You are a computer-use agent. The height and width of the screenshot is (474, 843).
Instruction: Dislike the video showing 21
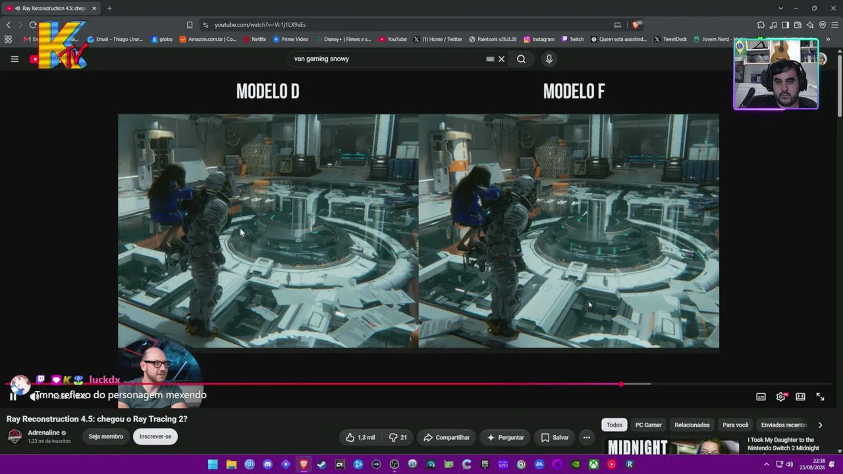point(398,437)
